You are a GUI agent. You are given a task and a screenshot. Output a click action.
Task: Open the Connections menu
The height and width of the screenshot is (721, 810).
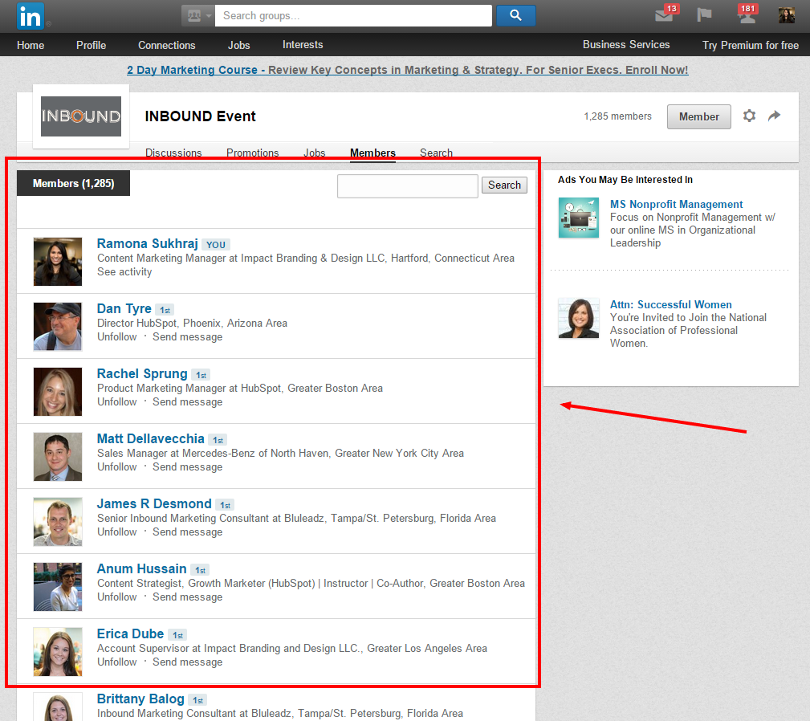166,45
